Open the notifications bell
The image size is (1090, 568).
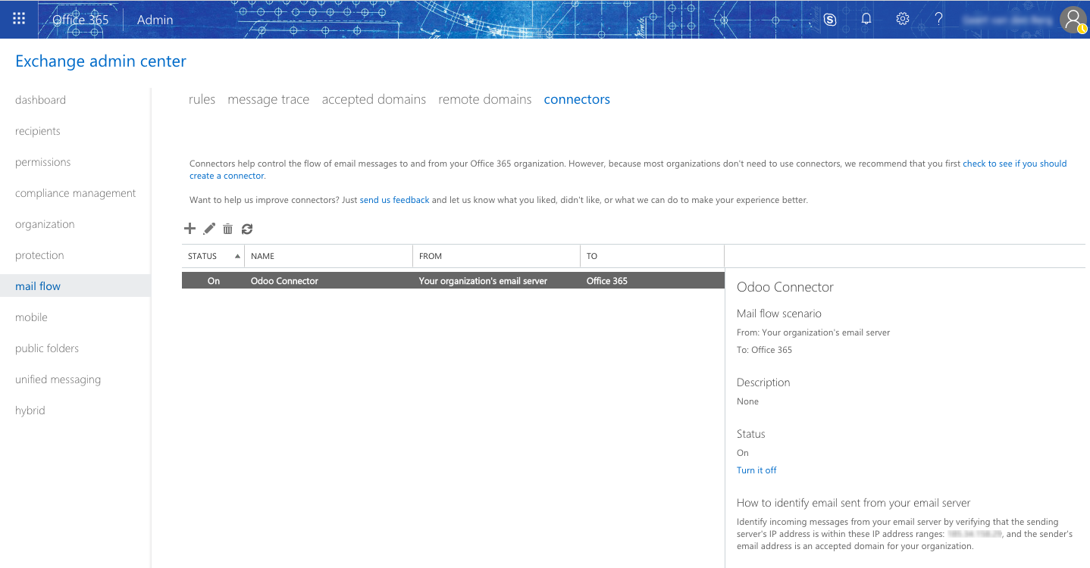point(866,19)
